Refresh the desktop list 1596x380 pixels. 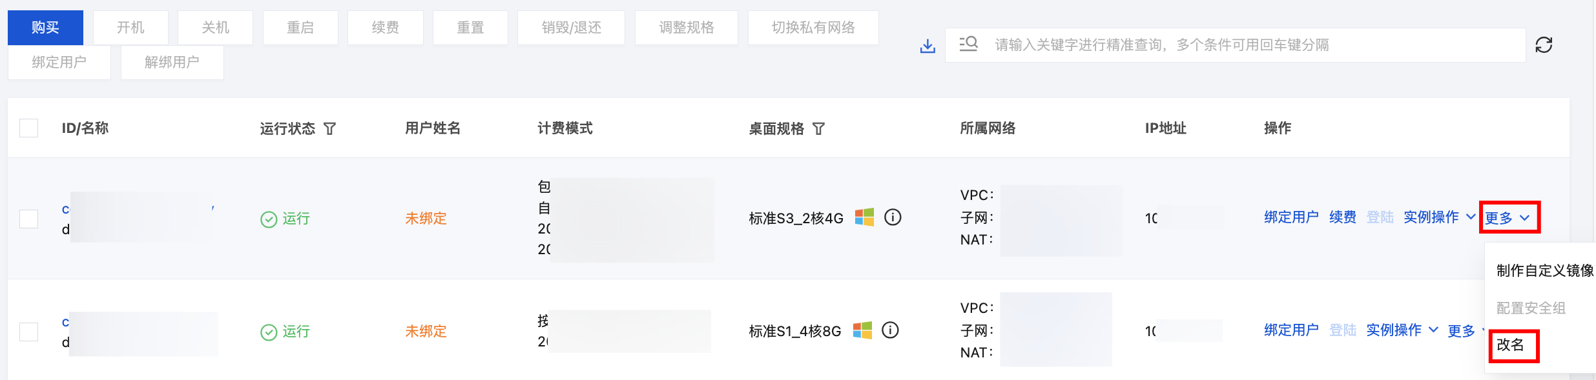click(x=1544, y=45)
